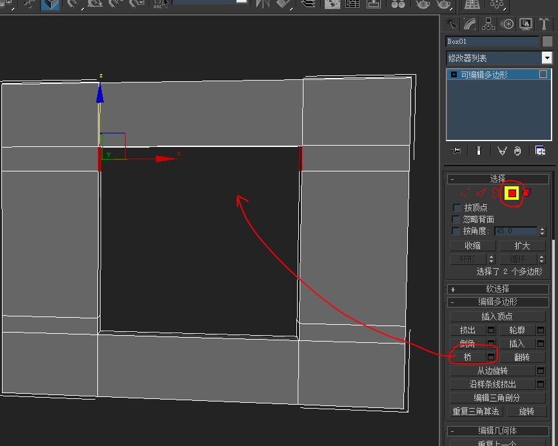Click the 扩大 button
The height and width of the screenshot is (446, 558).
tap(522, 246)
